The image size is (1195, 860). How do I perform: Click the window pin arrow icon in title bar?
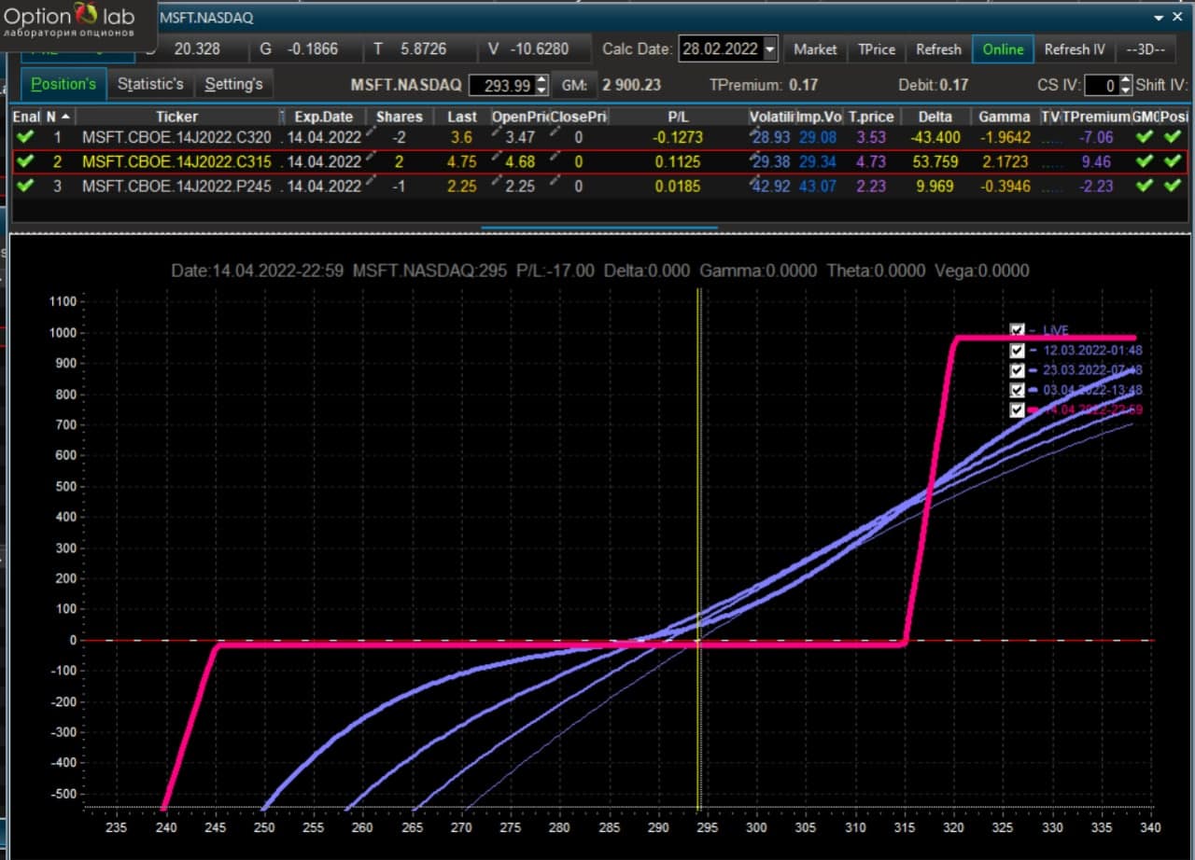[1160, 17]
